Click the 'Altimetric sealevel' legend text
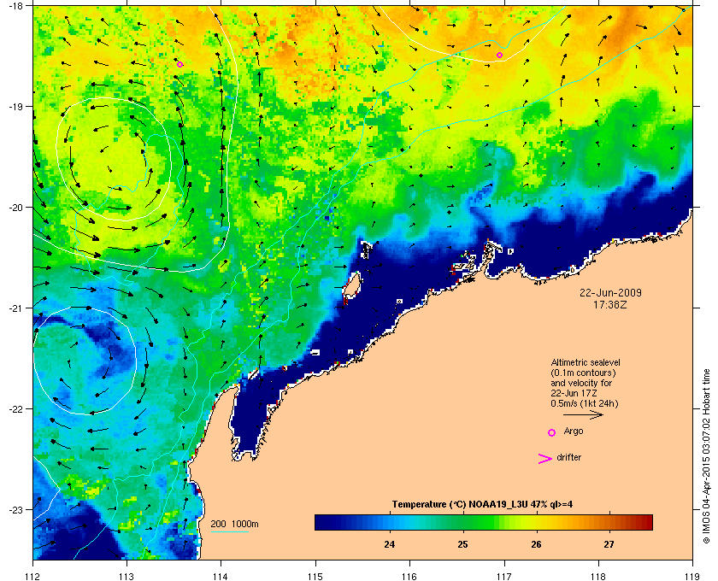 click(x=586, y=362)
